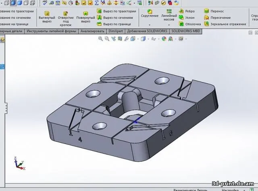
Task: Click the Previous View icon
Action: 113,39
